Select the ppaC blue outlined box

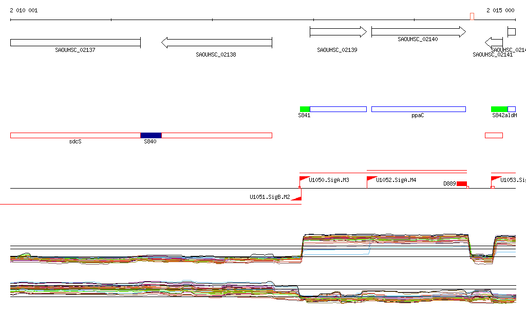[419, 109]
